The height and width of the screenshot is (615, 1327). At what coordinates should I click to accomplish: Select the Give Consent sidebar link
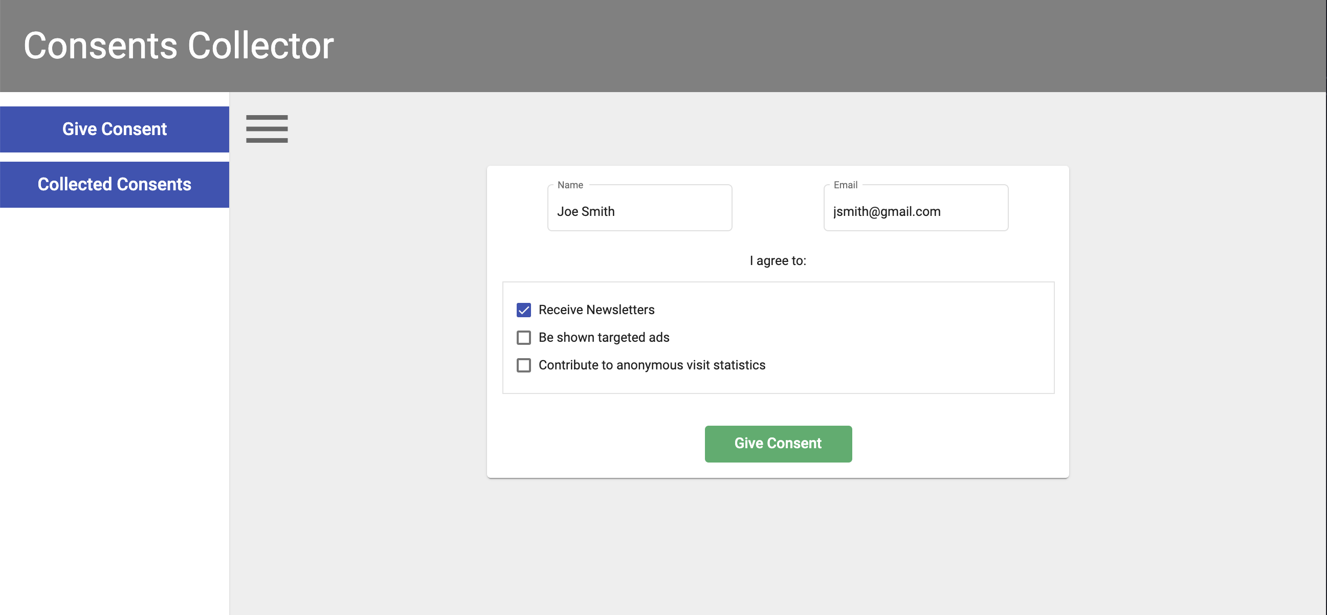tap(115, 129)
